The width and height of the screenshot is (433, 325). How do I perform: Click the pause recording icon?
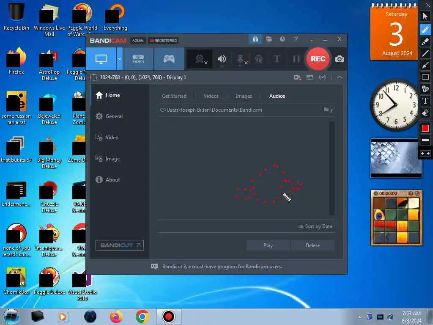pos(296,59)
